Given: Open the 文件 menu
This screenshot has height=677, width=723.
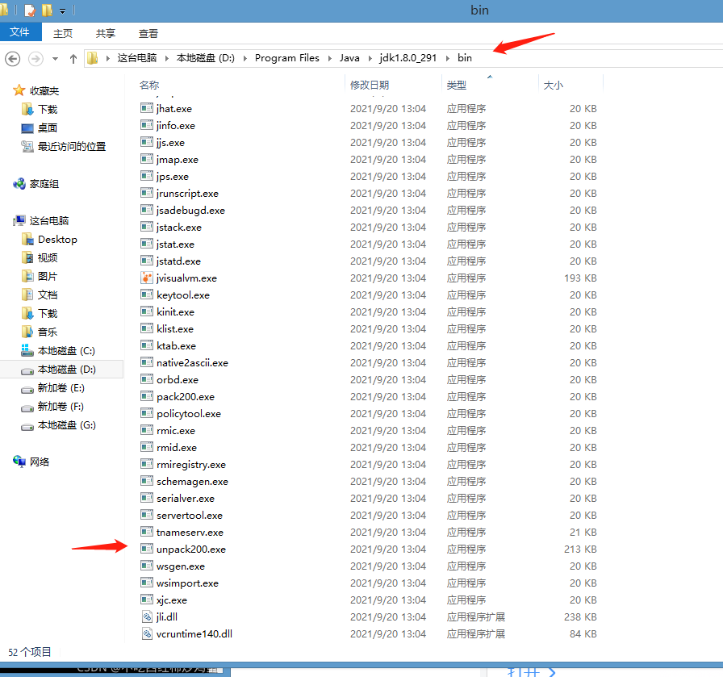Looking at the screenshot, I should 21,32.
